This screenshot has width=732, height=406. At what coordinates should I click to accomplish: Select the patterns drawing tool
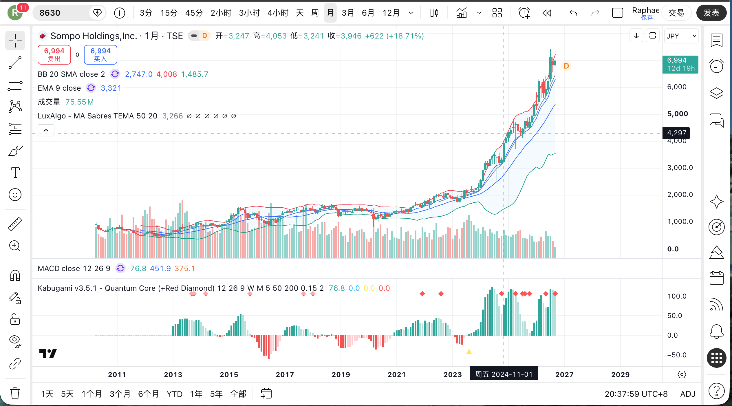15,107
